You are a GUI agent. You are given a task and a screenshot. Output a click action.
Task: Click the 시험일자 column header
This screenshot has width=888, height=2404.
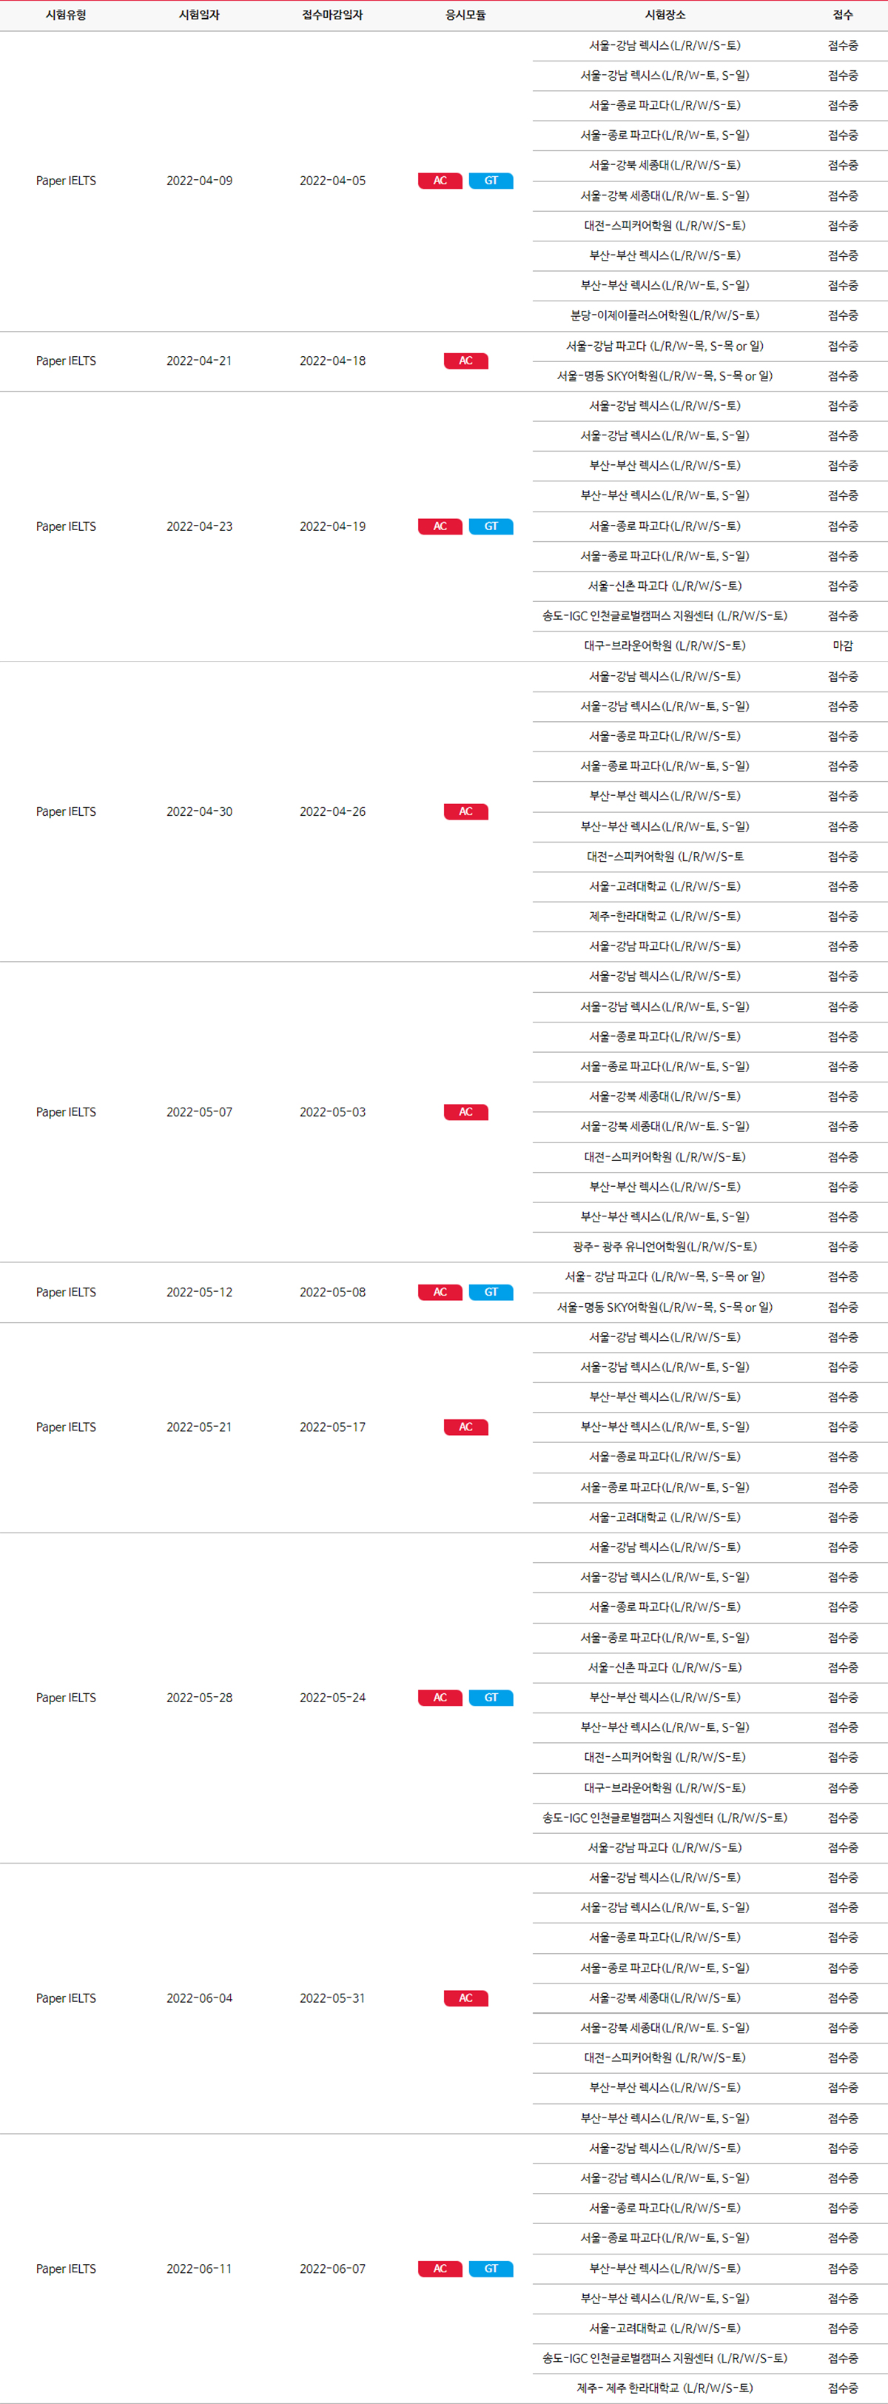(x=198, y=15)
